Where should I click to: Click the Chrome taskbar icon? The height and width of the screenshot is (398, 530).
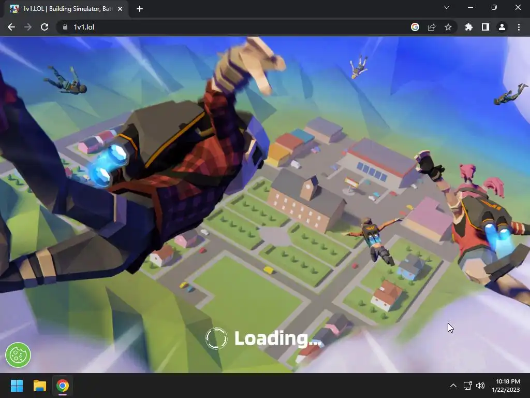click(x=63, y=386)
